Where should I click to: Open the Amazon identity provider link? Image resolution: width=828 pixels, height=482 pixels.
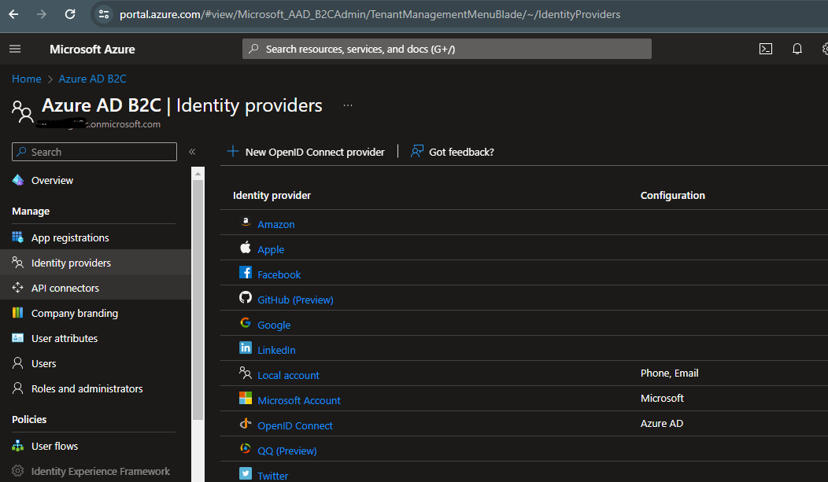coord(276,224)
